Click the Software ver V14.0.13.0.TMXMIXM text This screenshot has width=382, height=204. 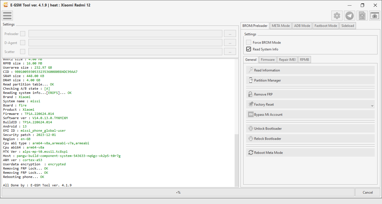[x=35, y=118]
